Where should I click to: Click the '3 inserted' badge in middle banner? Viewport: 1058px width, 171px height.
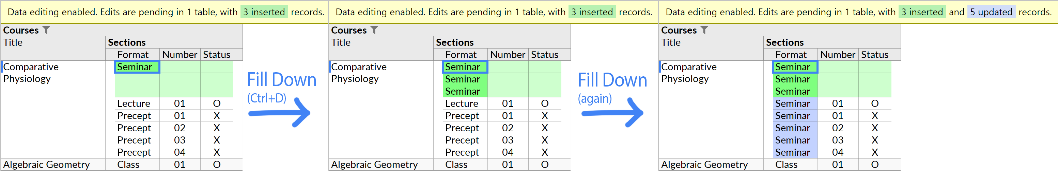[592, 12]
